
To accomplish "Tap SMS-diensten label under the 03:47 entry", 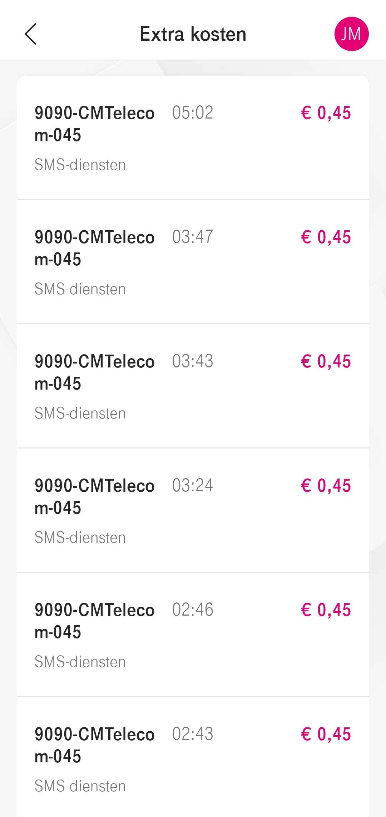I will pos(80,289).
